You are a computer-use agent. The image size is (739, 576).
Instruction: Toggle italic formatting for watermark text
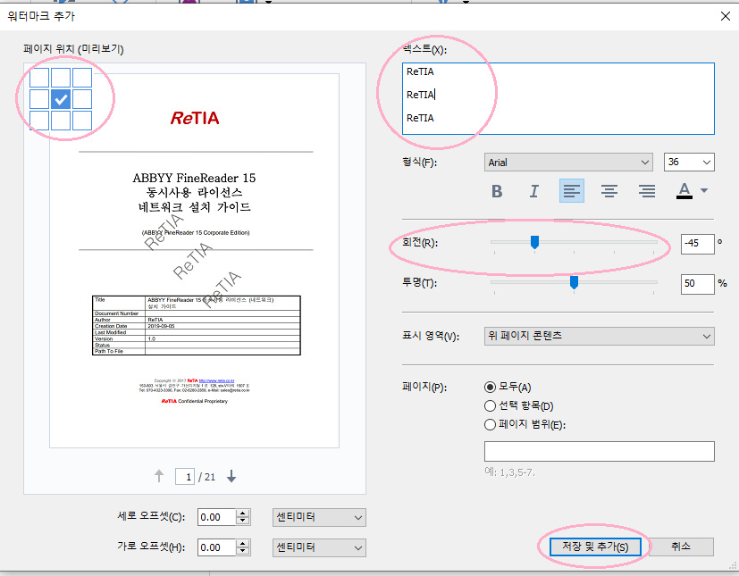[x=534, y=191]
